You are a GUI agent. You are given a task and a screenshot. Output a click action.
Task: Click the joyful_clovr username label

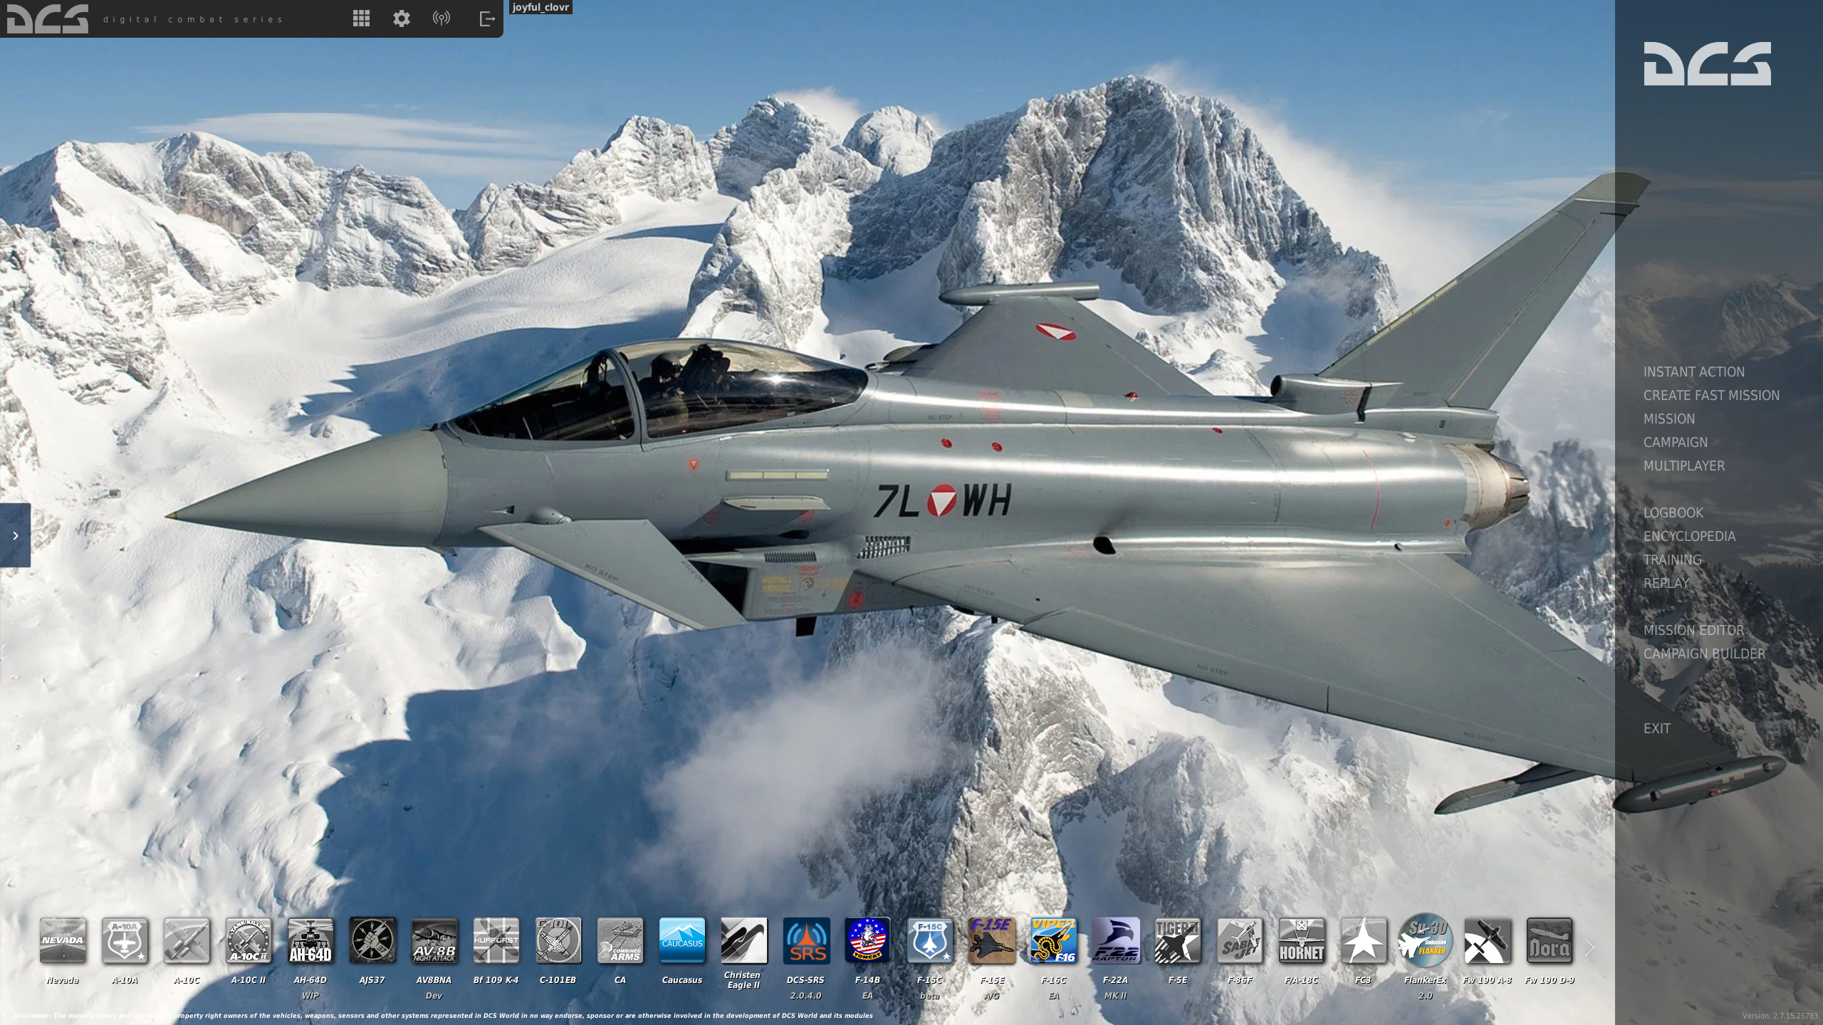(541, 7)
